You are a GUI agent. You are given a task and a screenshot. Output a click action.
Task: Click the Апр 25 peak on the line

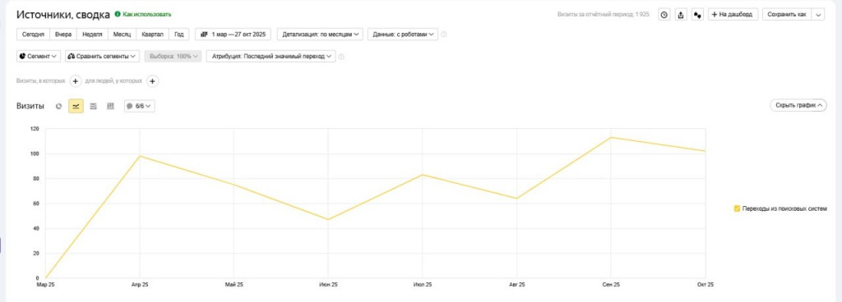click(140, 156)
